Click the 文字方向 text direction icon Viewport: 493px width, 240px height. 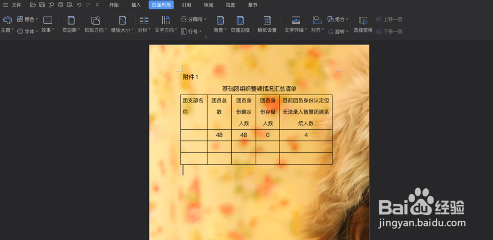[166, 20]
